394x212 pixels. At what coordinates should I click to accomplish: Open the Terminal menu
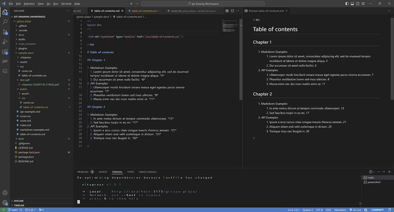point(66,4)
